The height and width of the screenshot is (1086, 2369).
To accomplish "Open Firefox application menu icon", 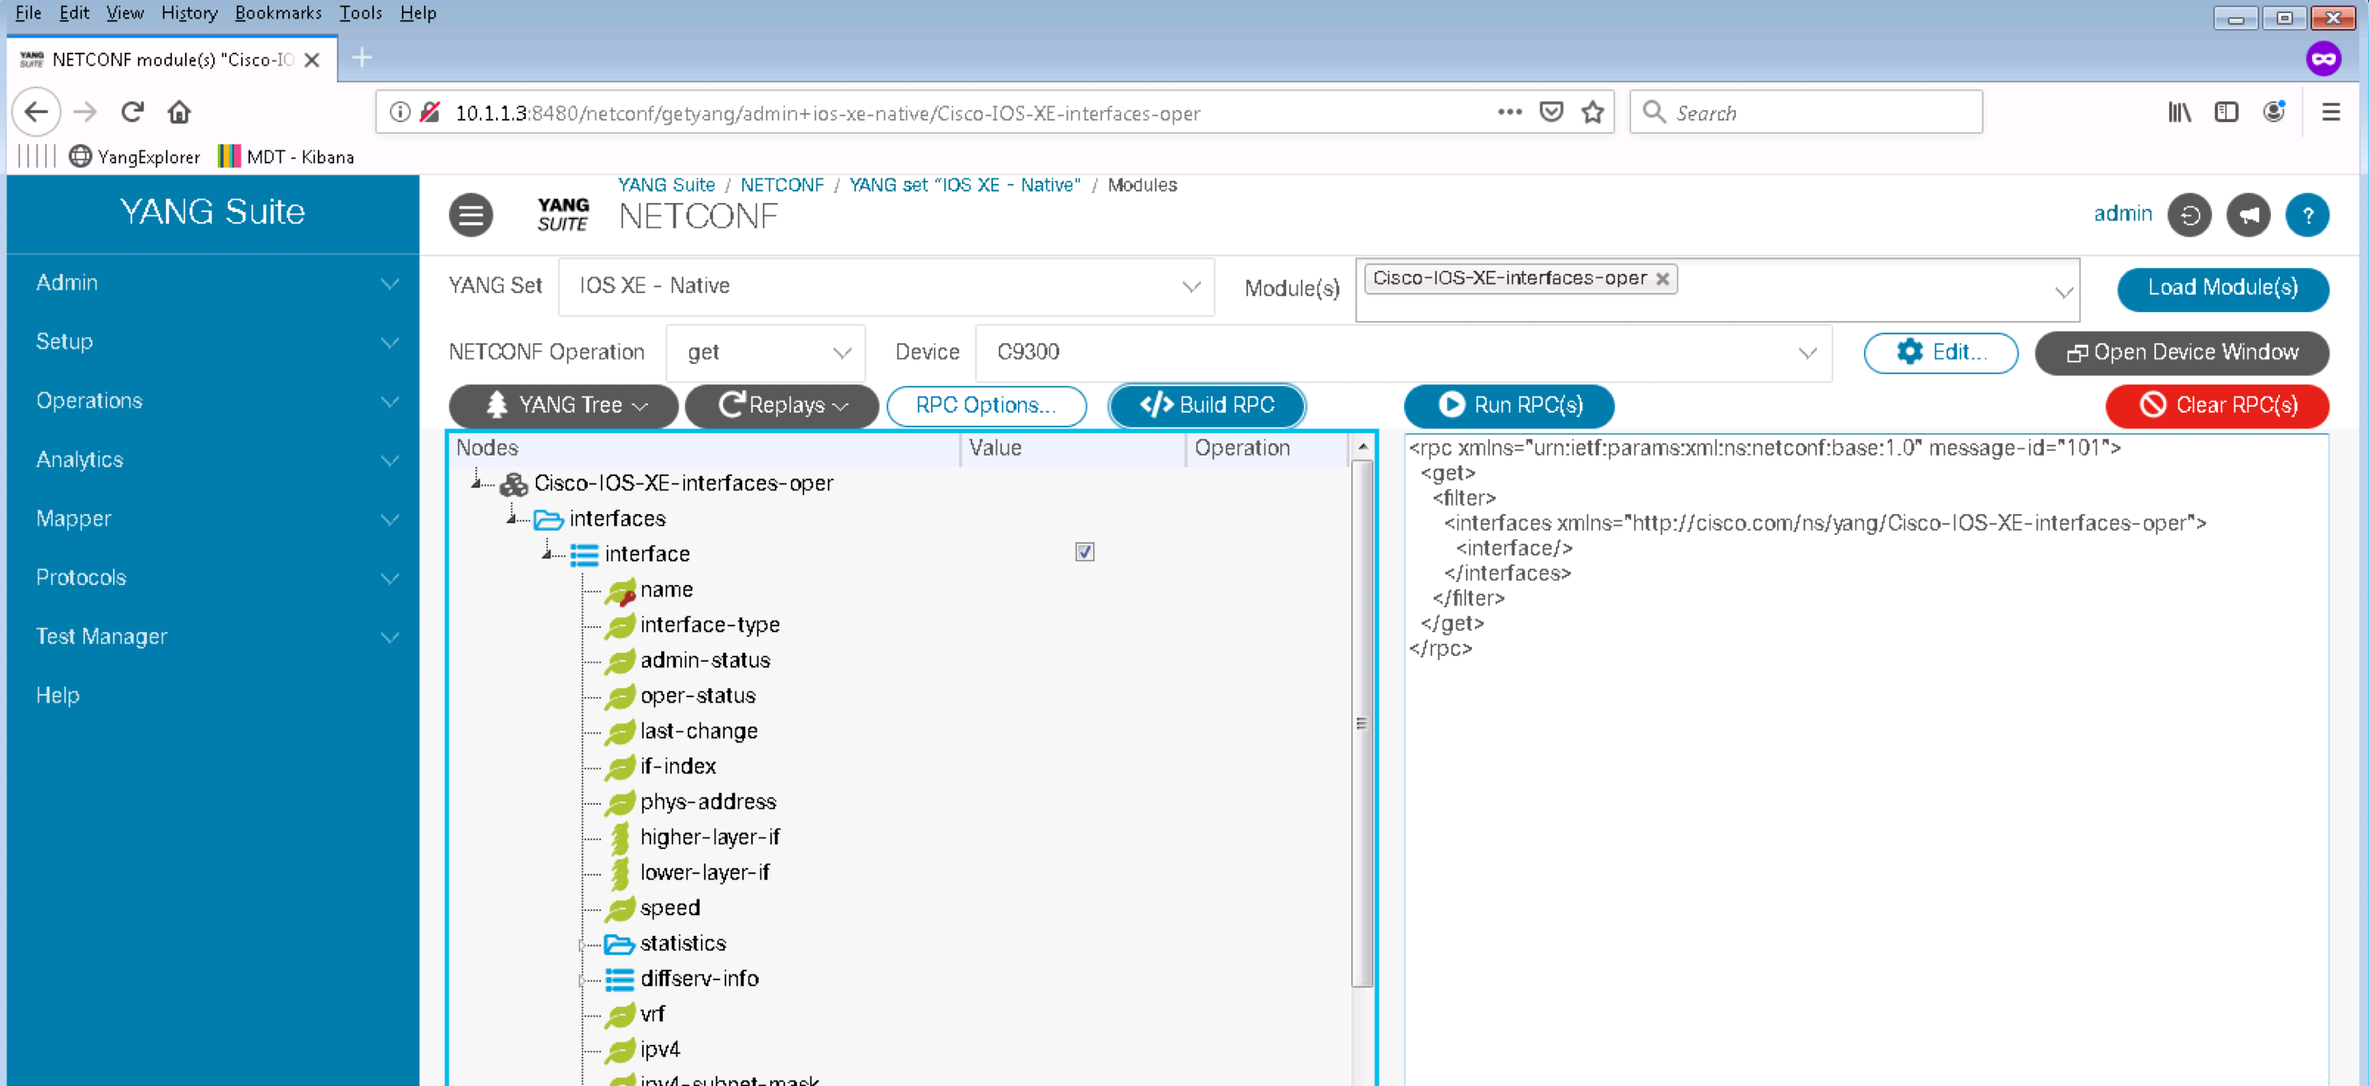I will 2330,112.
